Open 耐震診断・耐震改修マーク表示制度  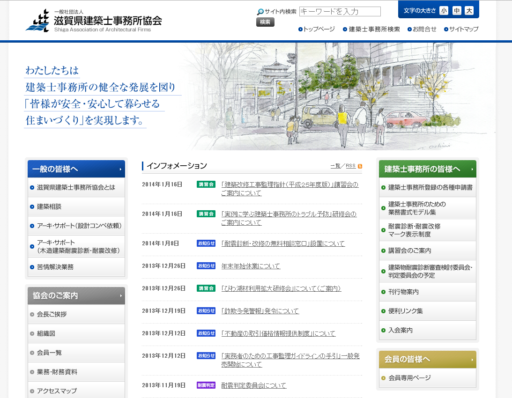[x=427, y=230]
